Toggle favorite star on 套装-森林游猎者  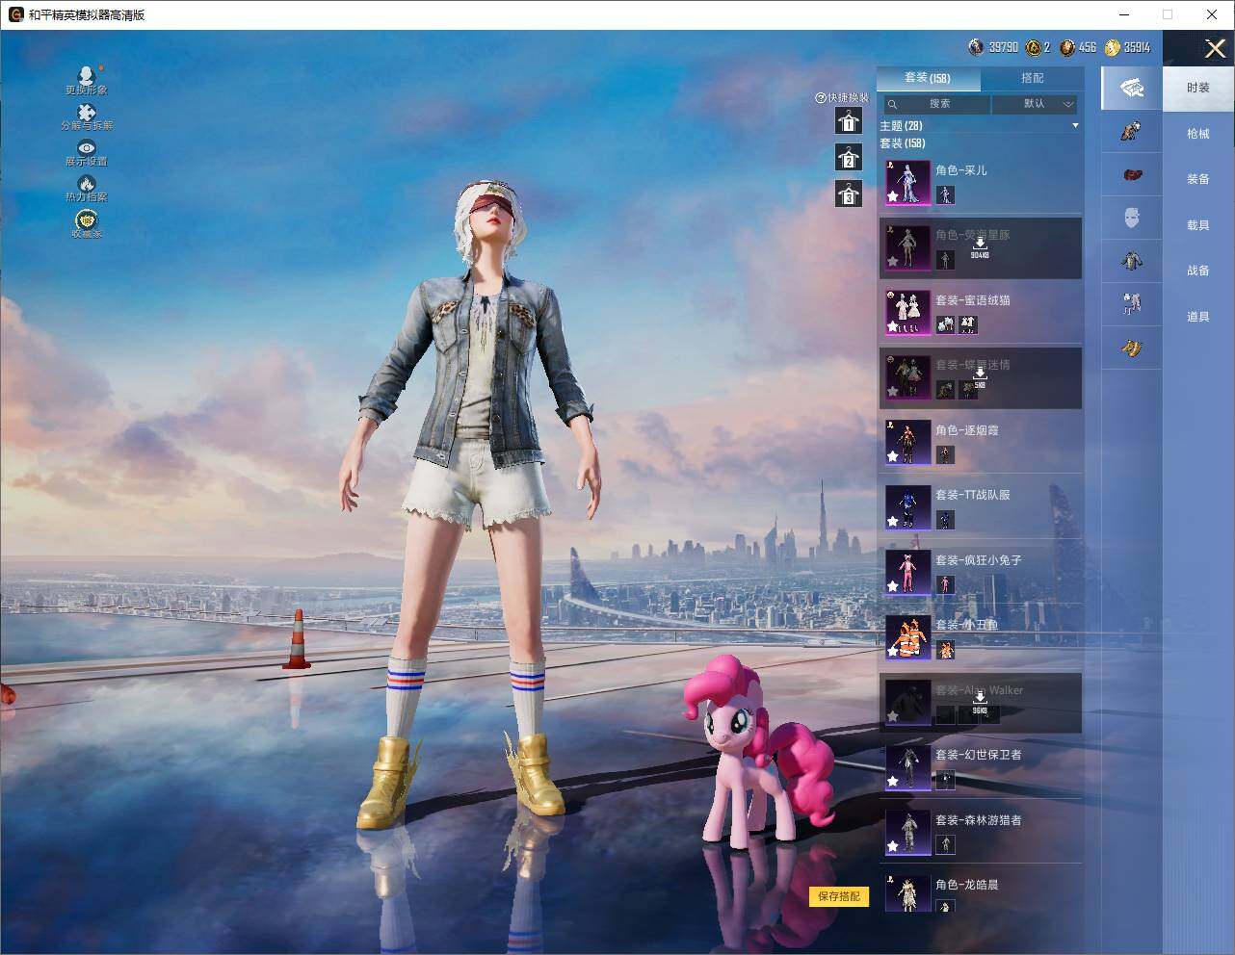click(x=893, y=846)
